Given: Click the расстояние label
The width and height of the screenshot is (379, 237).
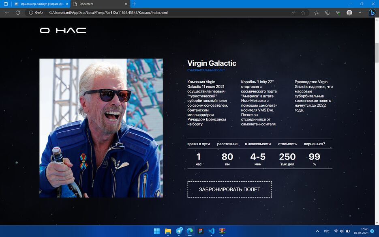Looking at the screenshot, I should [x=227, y=144].
